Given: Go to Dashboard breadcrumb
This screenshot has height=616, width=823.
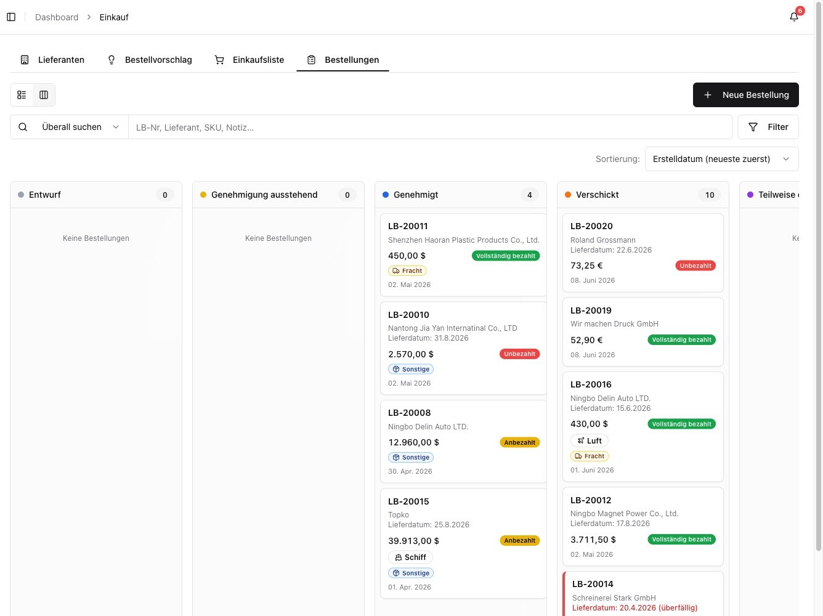Looking at the screenshot, I should click(57, 17).
